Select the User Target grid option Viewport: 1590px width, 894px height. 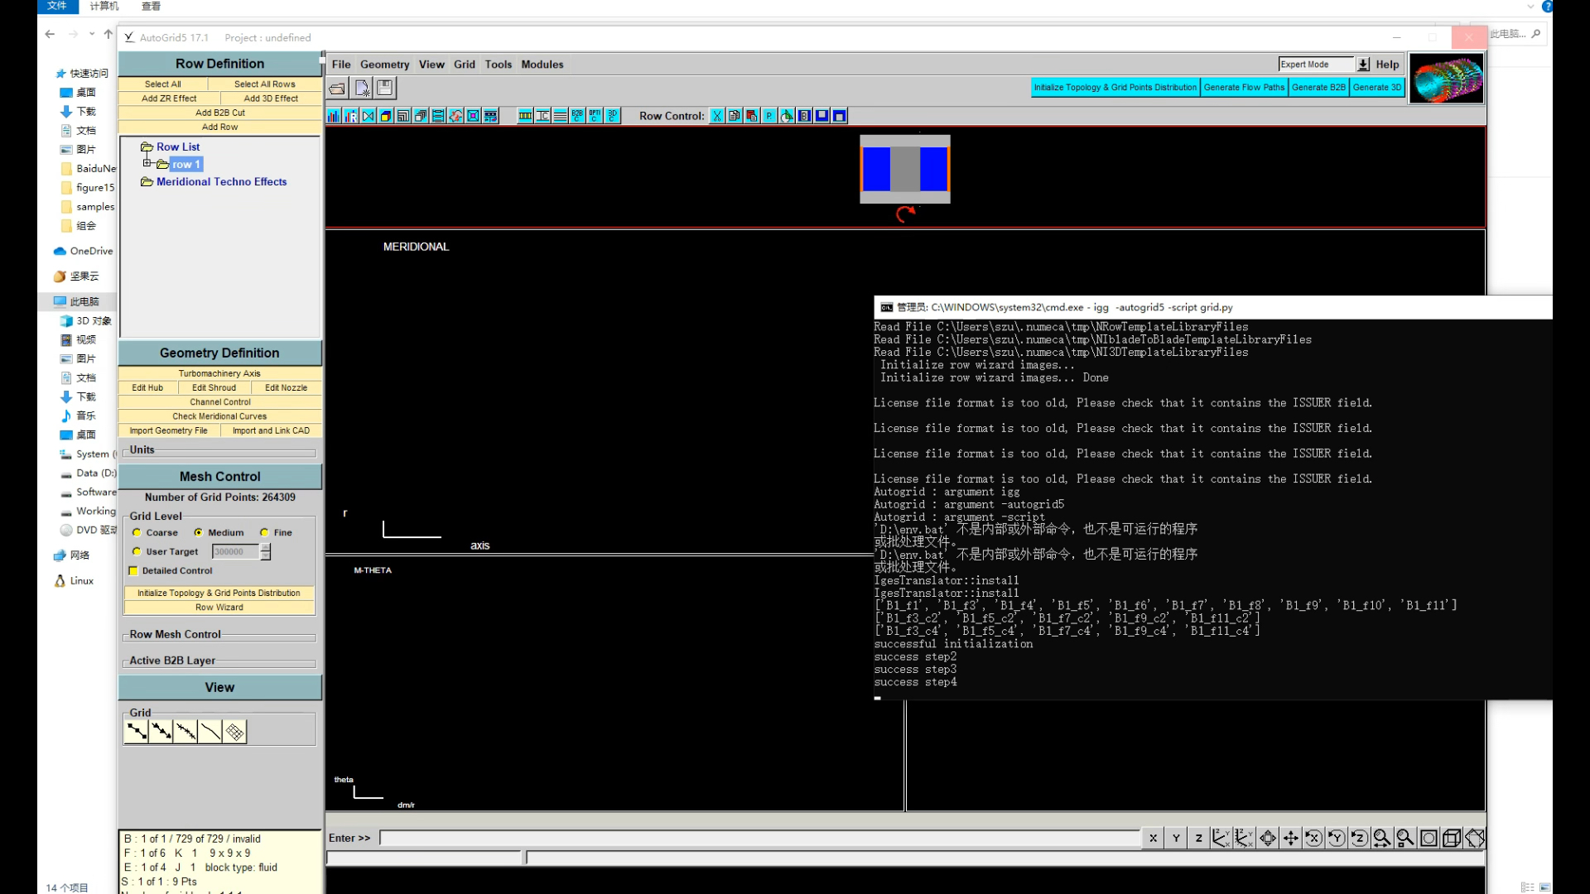coord(137,551)
